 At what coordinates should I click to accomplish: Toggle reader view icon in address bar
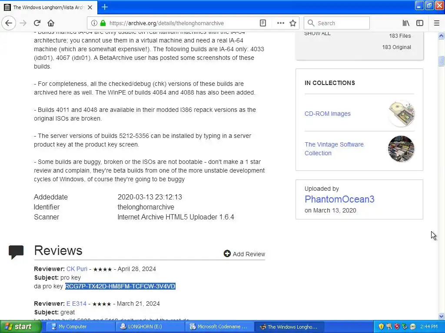(x=263, y=23)
